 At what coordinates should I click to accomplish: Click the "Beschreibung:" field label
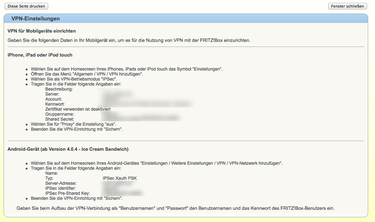[59, 89]
